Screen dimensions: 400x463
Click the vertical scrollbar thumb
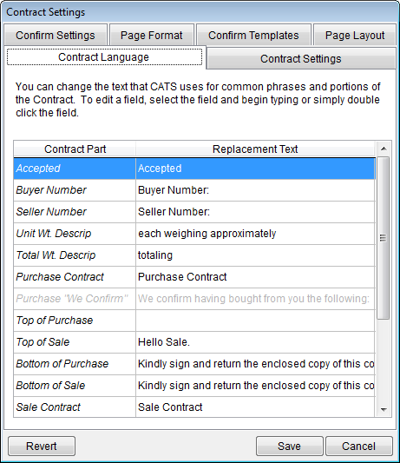point(383,238)
